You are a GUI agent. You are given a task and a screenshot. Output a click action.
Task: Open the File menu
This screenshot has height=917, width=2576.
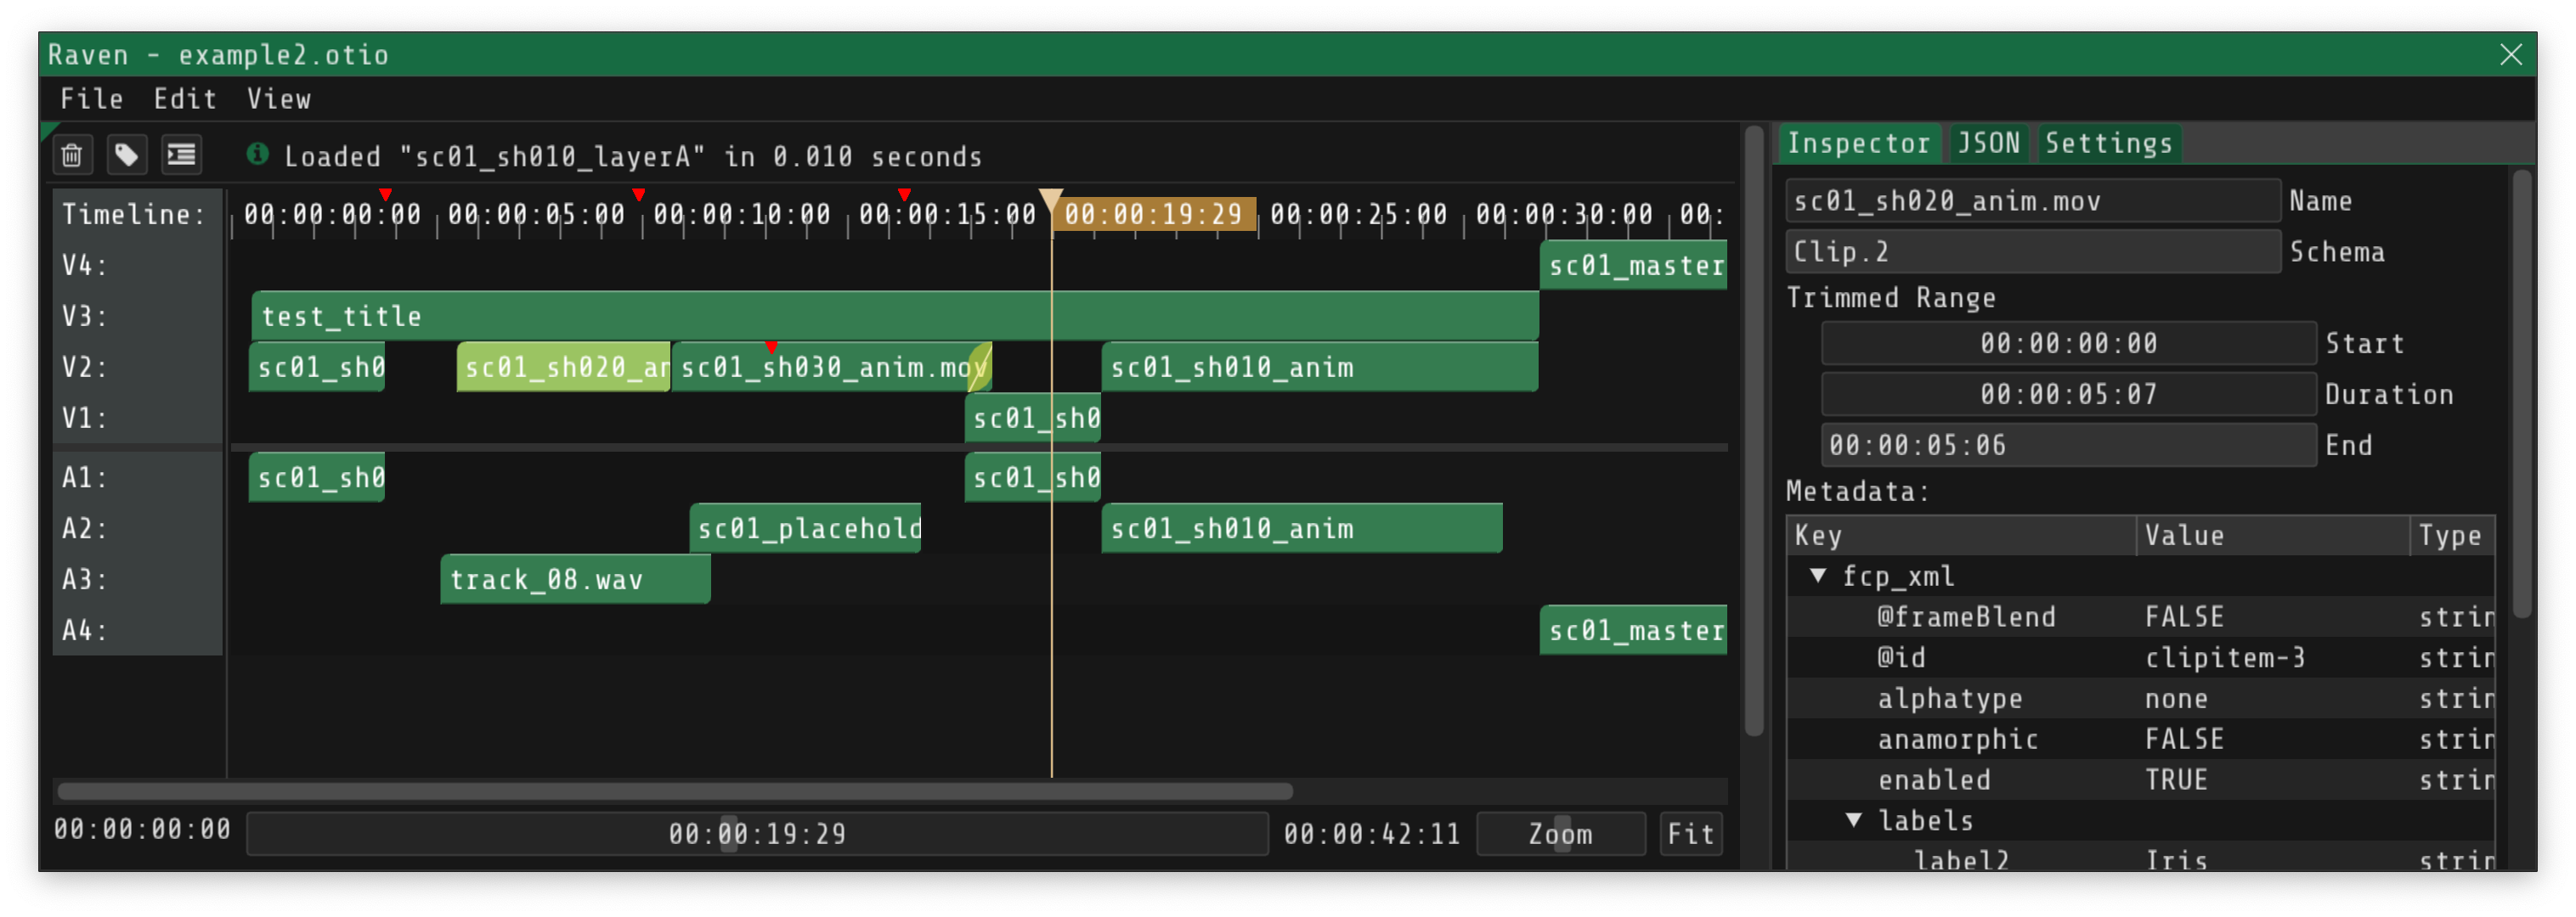tap(91, 98)
